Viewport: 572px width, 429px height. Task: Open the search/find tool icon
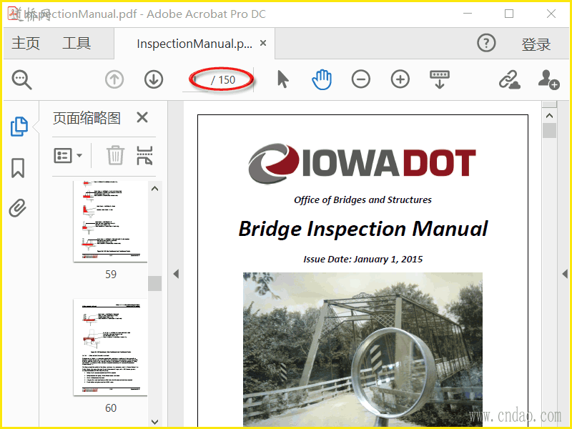(21, 79)
